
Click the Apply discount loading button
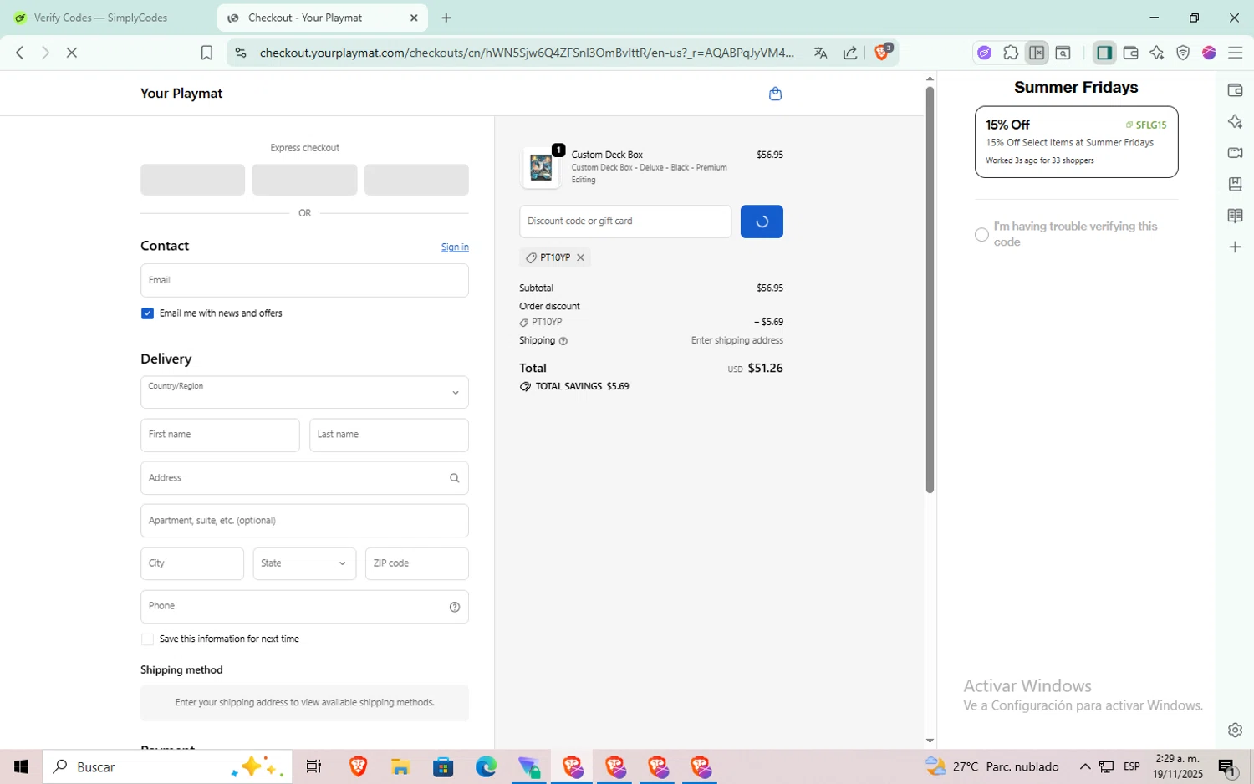[762, 221]
